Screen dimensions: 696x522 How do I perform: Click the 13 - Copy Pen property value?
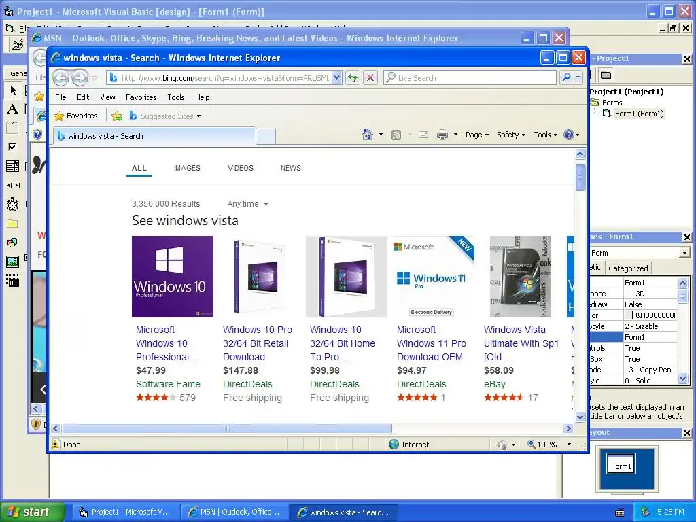650,370
